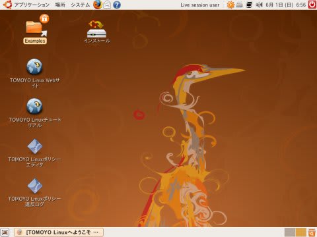Screen dimensions: 317x237
Task: Select TOMOYO Linuxポリシーエディタ desktop icon
Action: pos(35,153)
